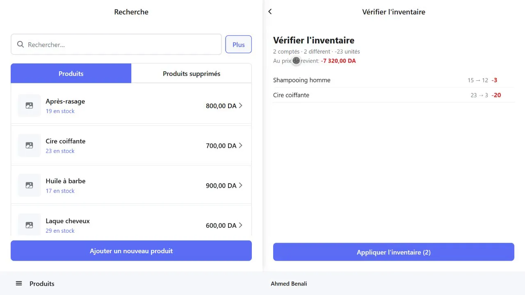
Task: Open Laque cheveux chevron arrow
Action: [x=240, y=225]
